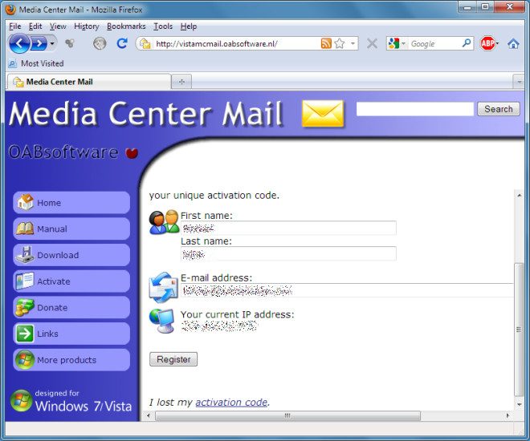The width and height of the screenshot is (530, 441).
Task: Click the two-person users icon
Action: click(x=164, y=222)
